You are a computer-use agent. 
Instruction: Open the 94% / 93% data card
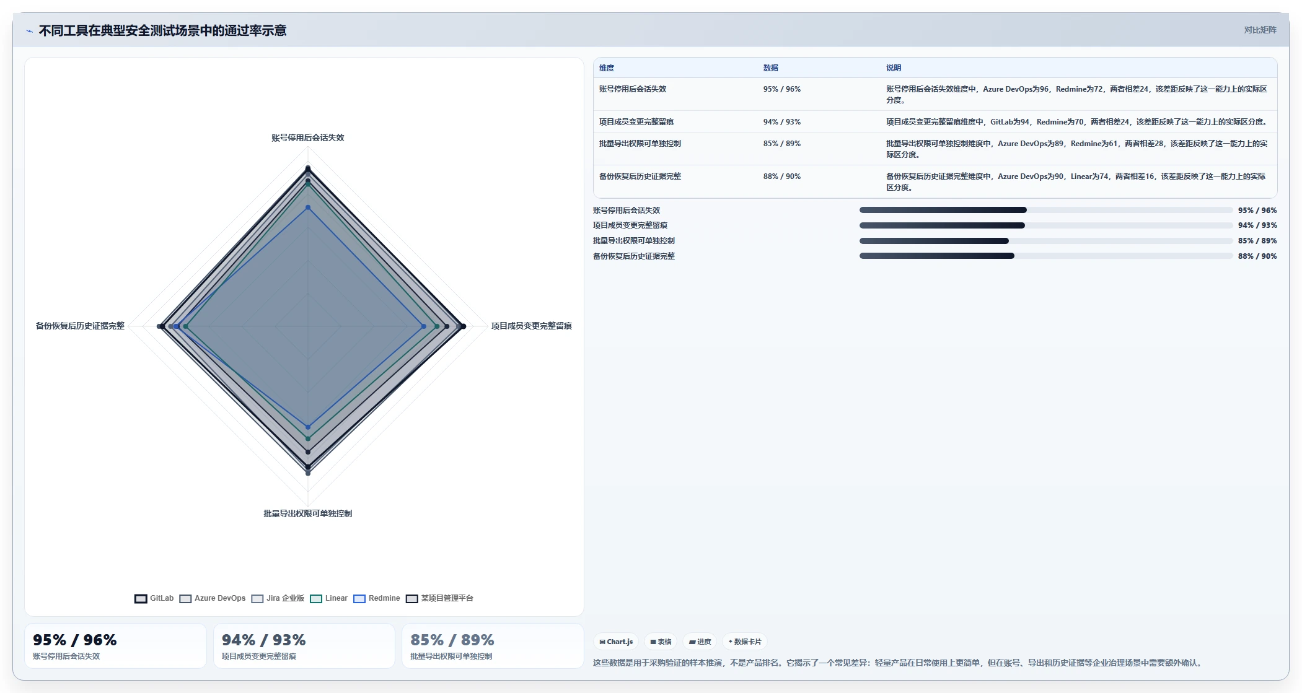click(x=304, y=646)
